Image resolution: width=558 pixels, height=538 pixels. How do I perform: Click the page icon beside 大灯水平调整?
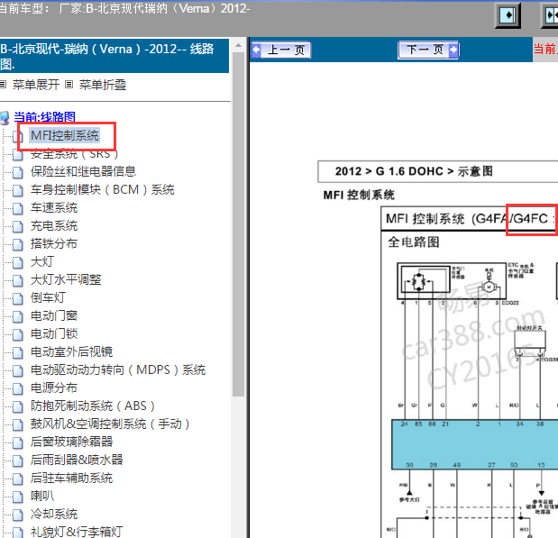point(17,281)
